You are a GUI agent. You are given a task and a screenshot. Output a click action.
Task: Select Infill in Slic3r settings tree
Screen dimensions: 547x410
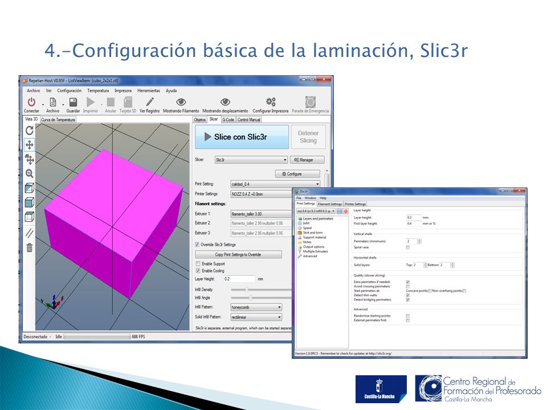[306, 223]
